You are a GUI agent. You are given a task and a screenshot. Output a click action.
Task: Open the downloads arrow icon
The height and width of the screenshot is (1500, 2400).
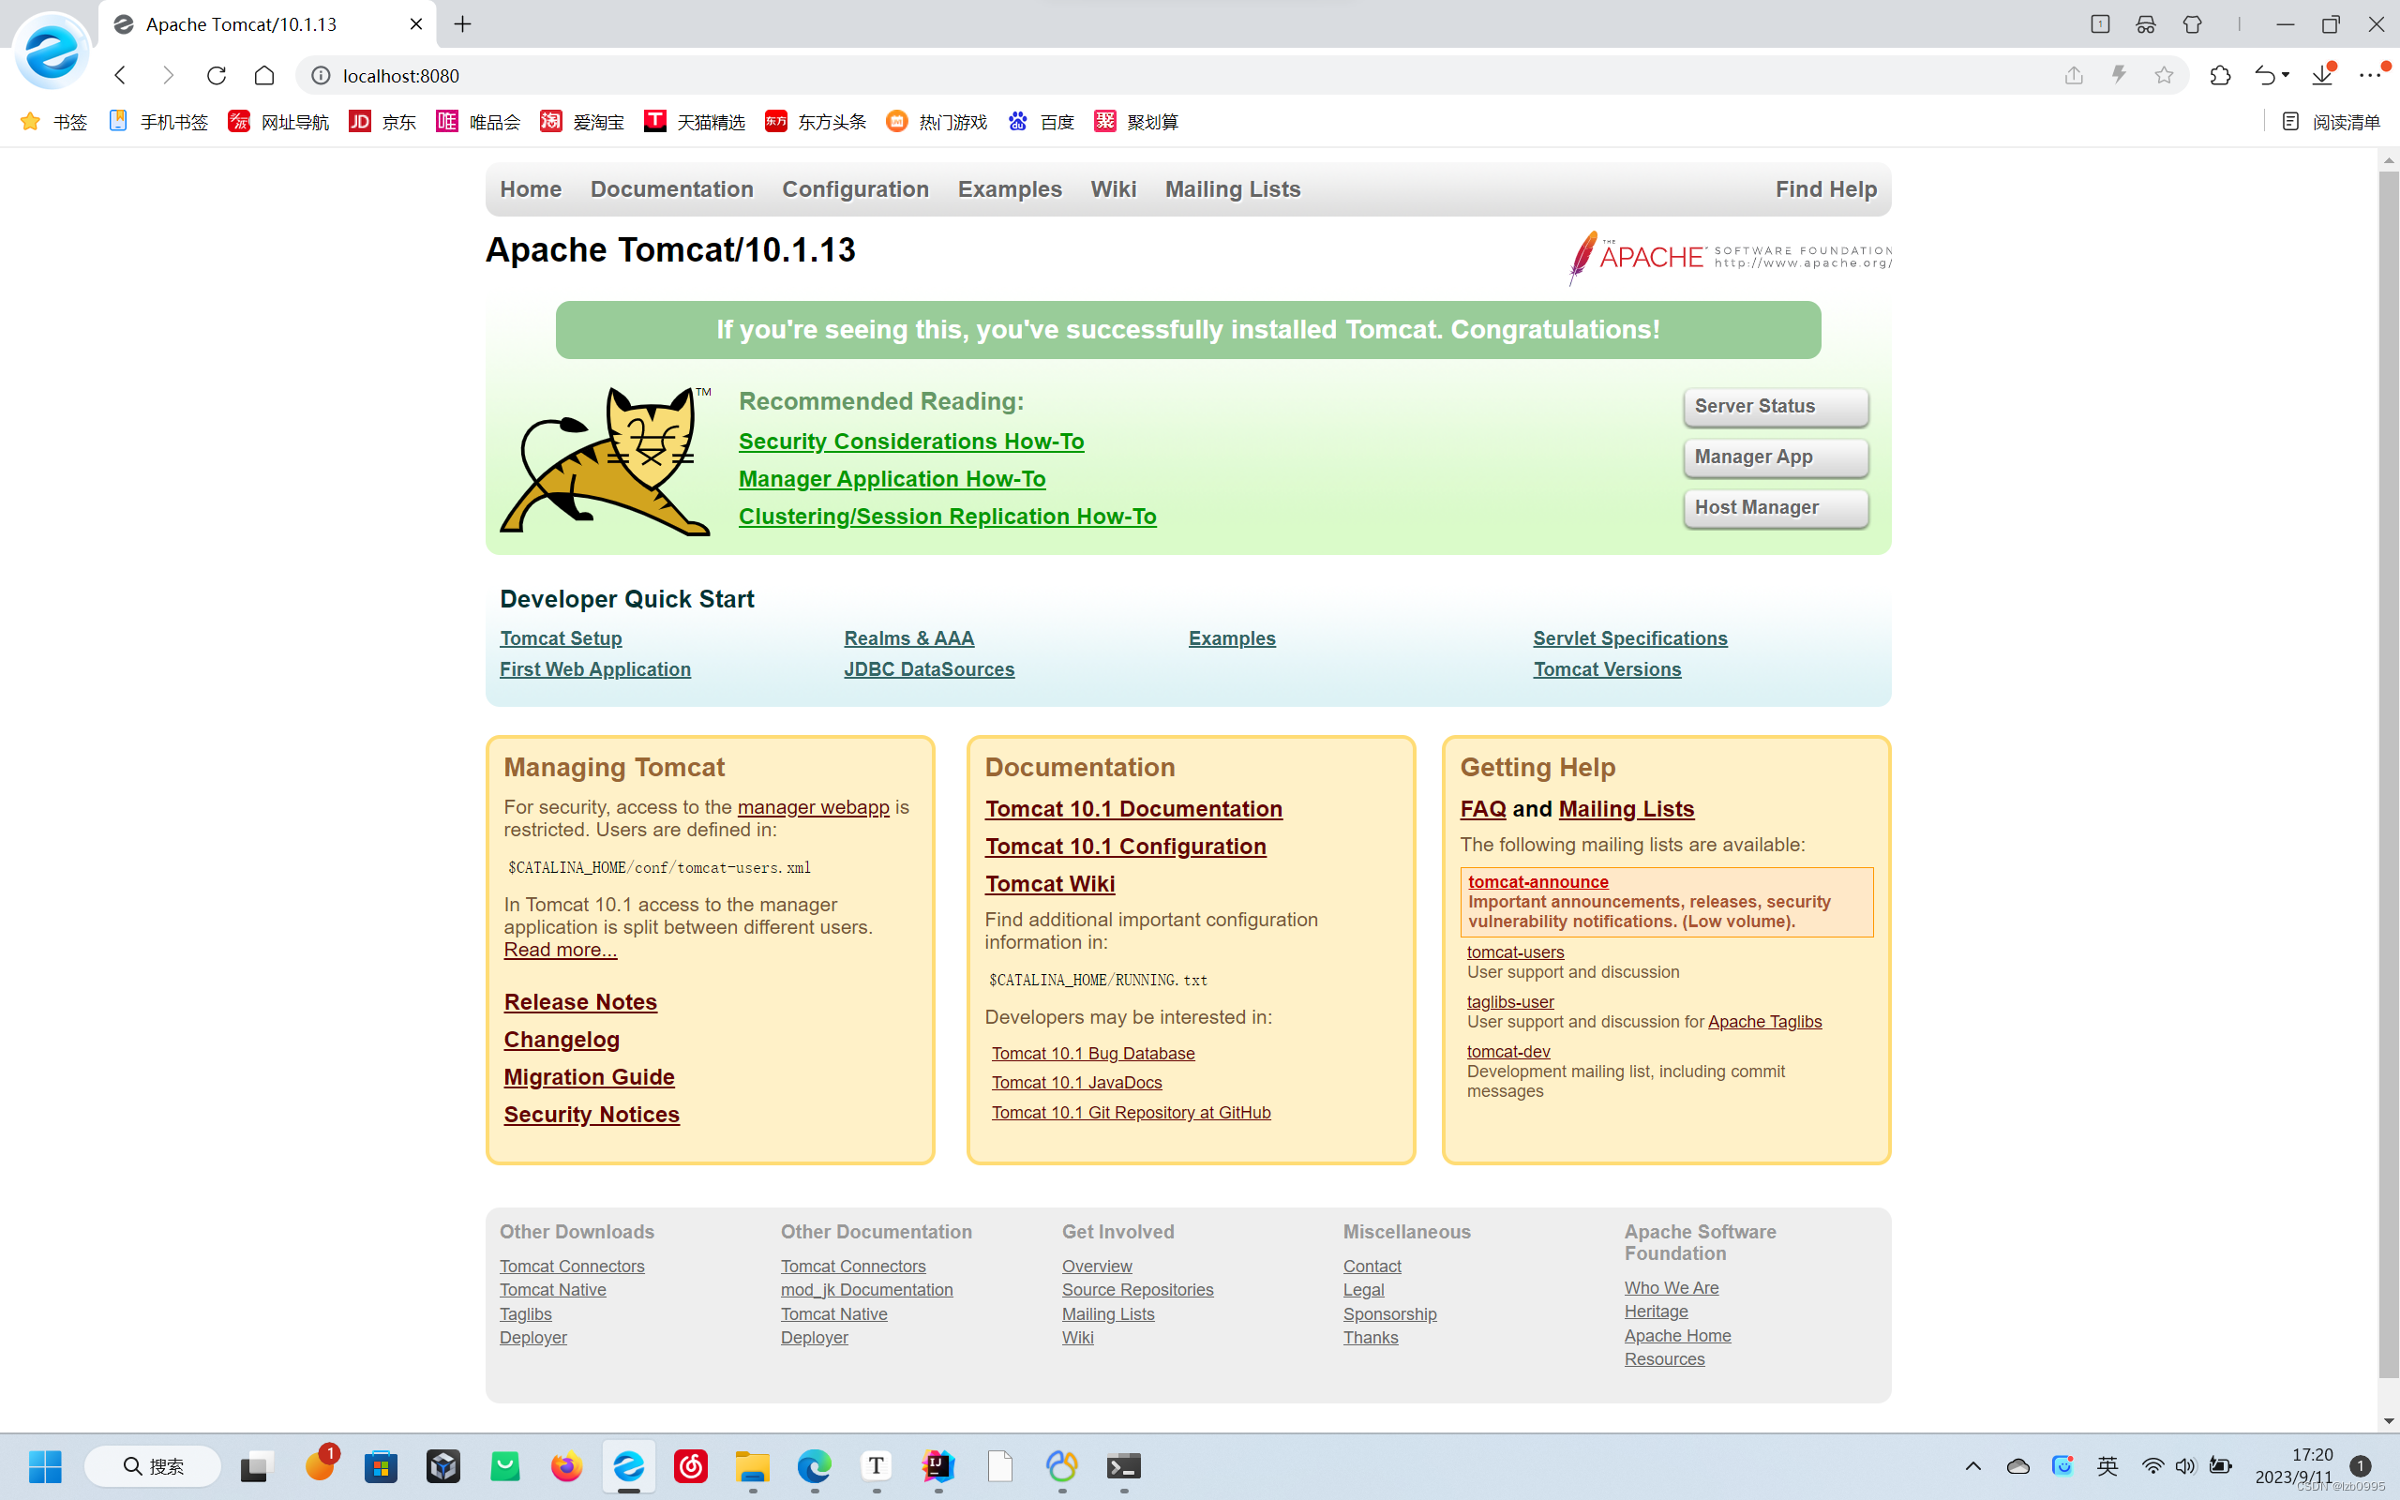coord(2321,75)
